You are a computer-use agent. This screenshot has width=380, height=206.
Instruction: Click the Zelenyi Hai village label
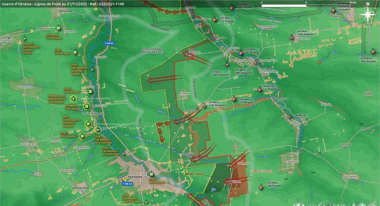pos(244,163)
